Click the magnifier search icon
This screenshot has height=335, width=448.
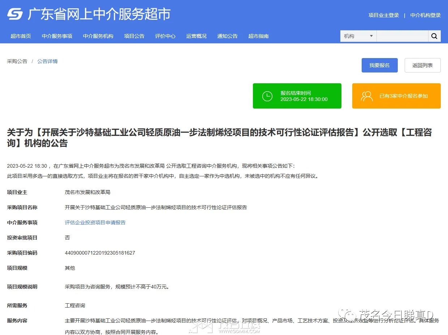click(434, 36)
